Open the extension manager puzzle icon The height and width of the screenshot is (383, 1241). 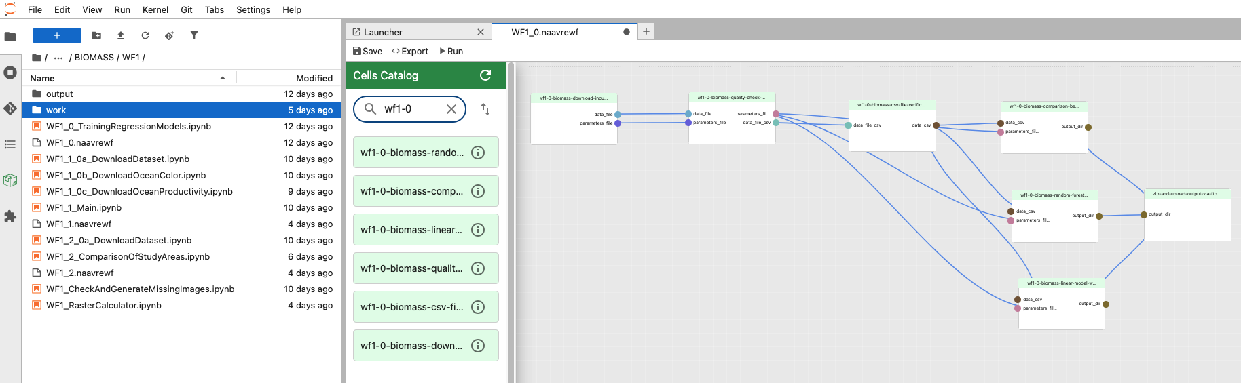pos(10,216)
